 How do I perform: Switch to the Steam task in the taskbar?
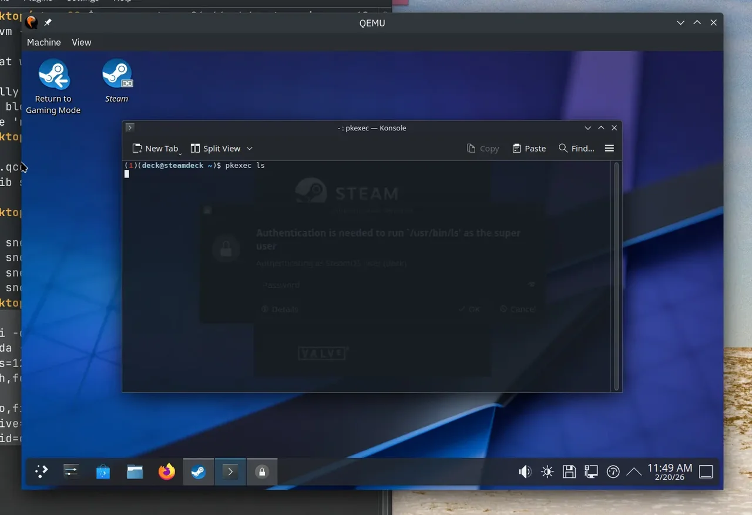[199, 472]
